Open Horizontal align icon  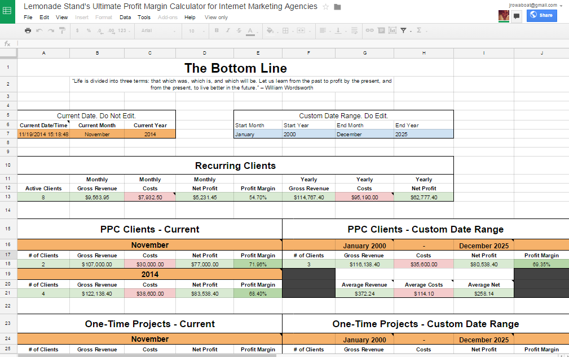click(323, 30)
